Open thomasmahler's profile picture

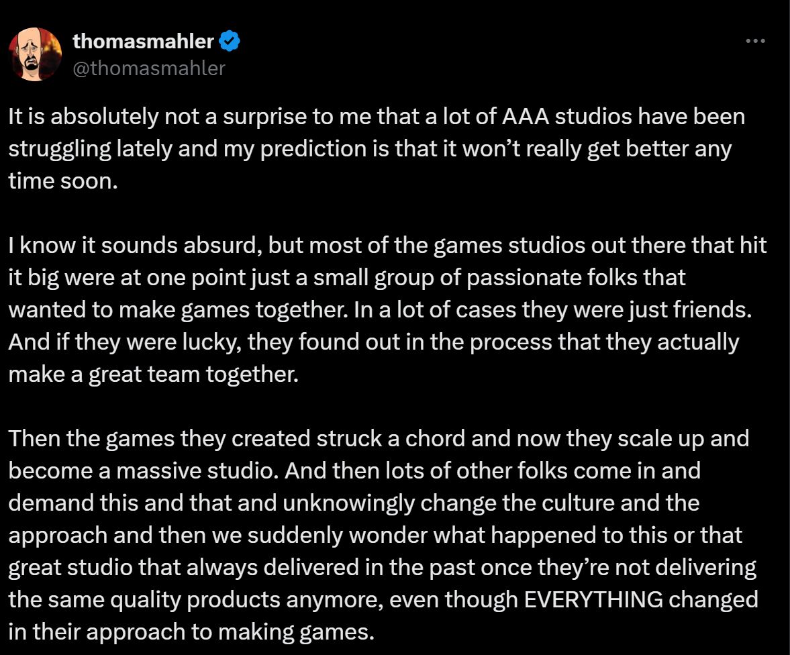pos(35,54)
